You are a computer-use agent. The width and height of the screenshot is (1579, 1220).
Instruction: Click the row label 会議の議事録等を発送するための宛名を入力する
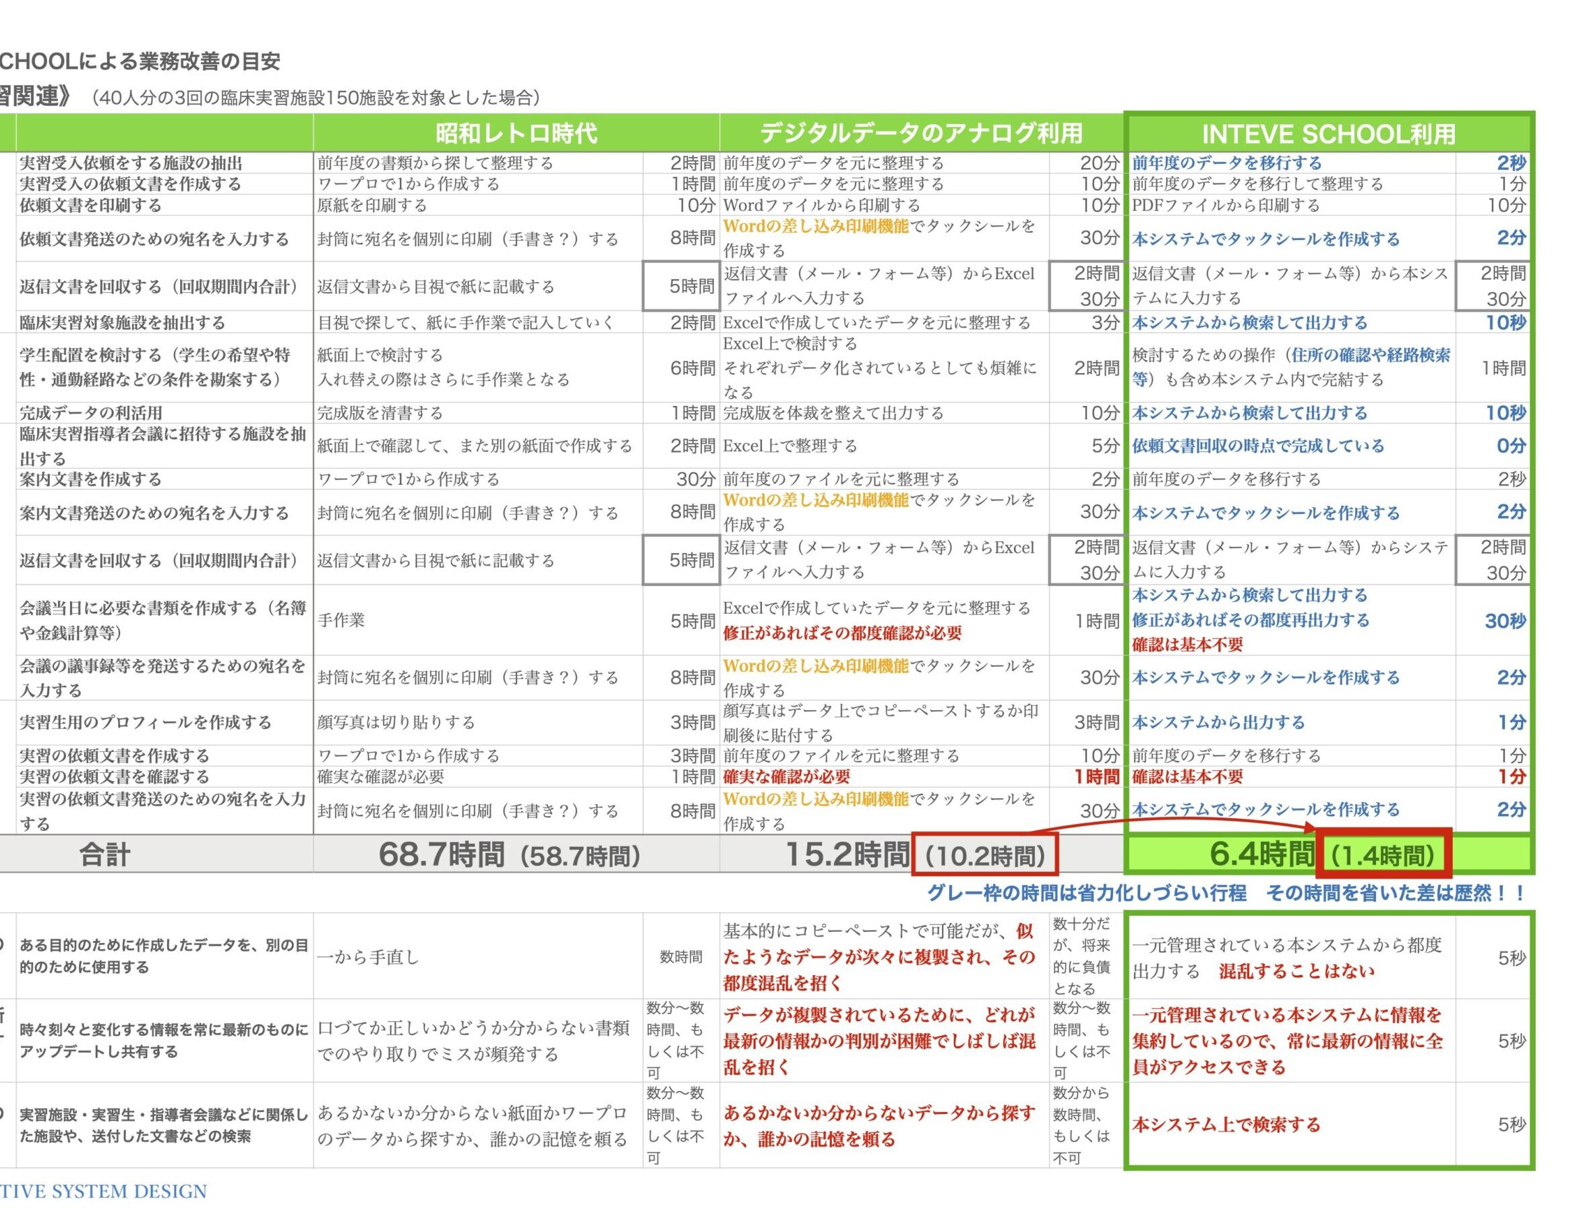162,678
